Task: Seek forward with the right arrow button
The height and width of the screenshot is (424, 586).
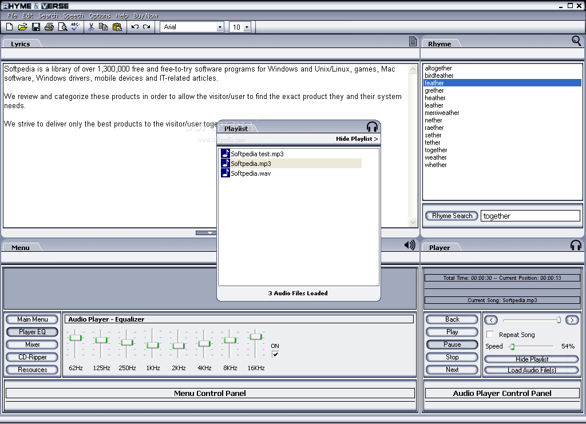Action: click(572, 320)
